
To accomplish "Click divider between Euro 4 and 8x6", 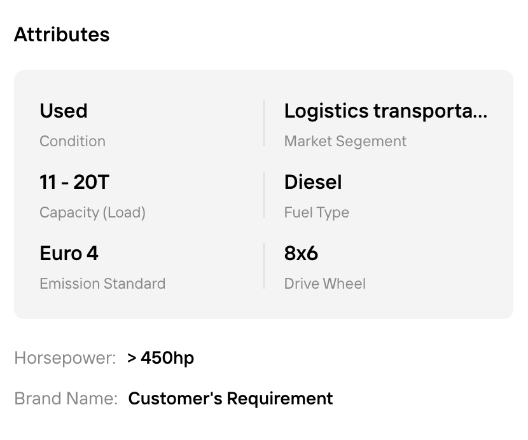I will [x=264, y=266].
